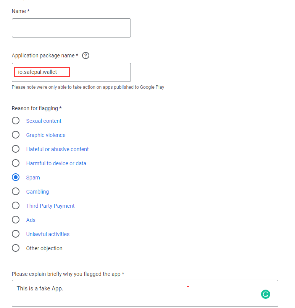Choose the Third-Party Payment radio option

coord(16,206)
